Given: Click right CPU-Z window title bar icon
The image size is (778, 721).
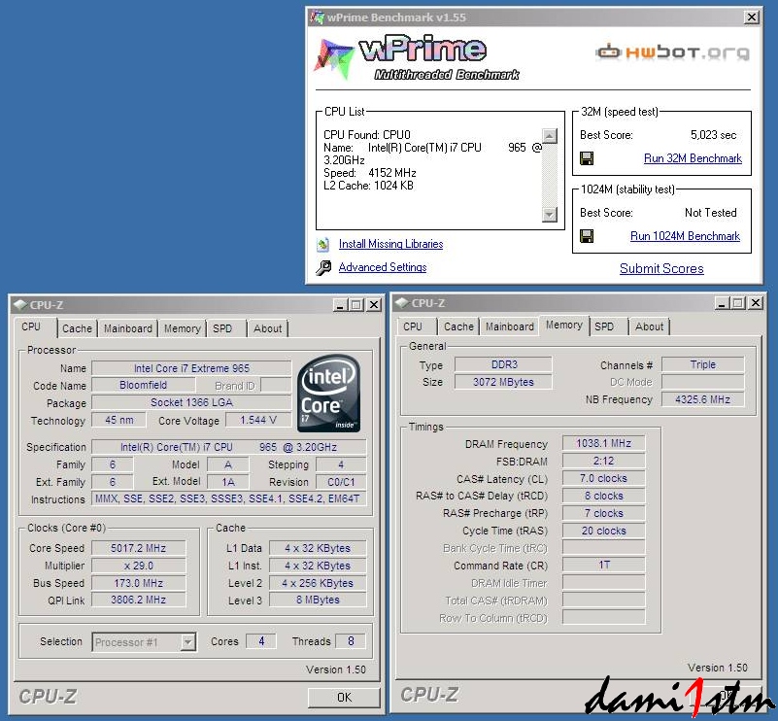Looking at the screenshot, I should pos(402,303).
